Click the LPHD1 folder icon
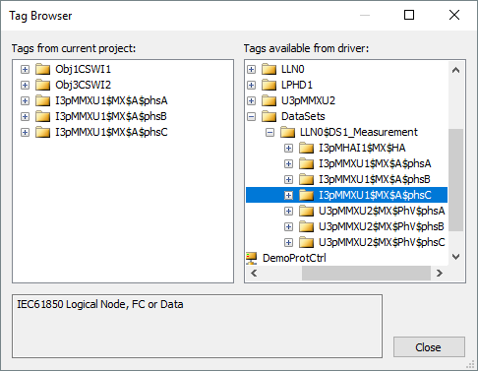 pos(269,86)
